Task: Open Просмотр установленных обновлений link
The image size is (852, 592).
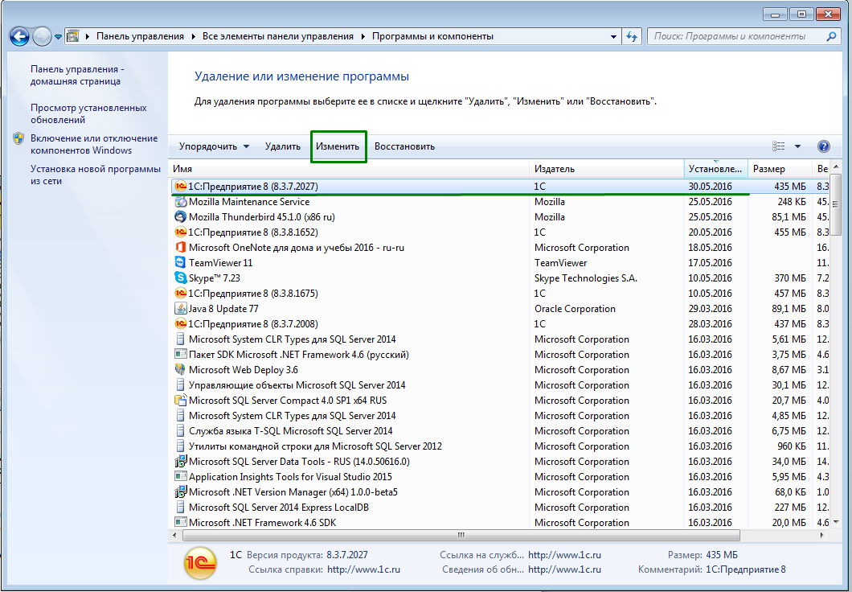Action: point(88,113)
